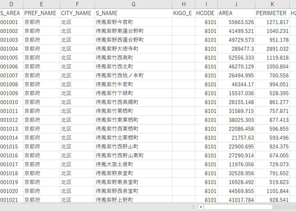The height and width of the screenshot is (211, 296).
Task: Click AREA value 21757.63
Action: coord(236,138)
